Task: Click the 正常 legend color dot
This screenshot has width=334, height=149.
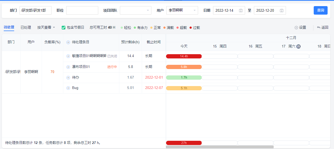Action: [151, 28]
